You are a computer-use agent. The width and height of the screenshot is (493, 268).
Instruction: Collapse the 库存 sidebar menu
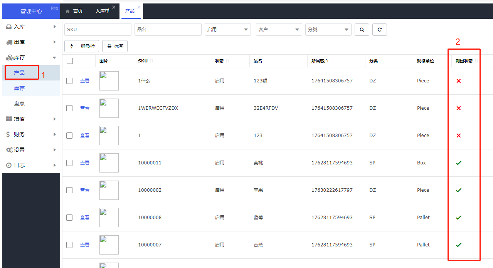click(x=31, y=57)
